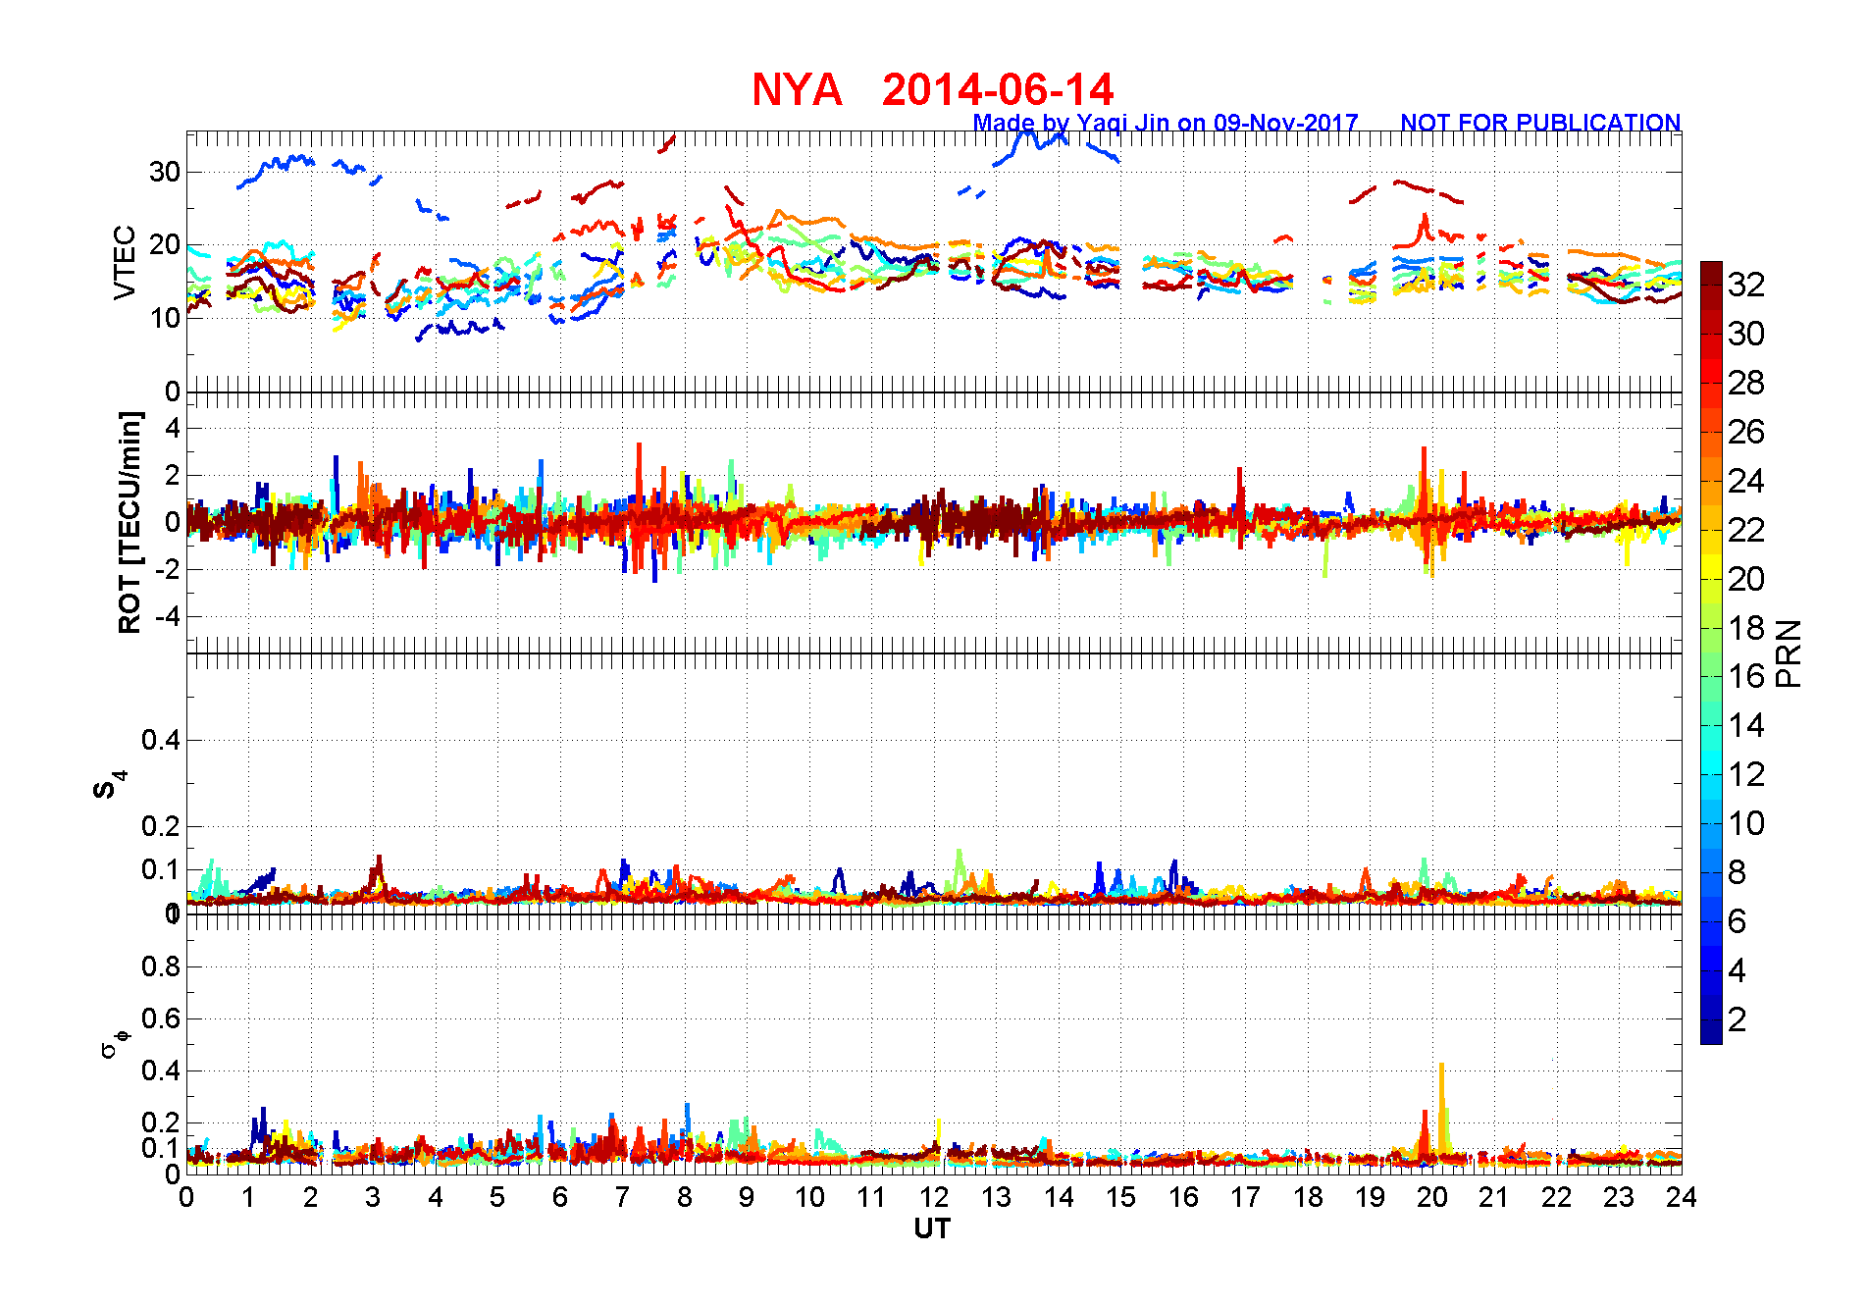This screenshot has width=1868, height=1305.
Task: Click the PRN colorbar tick "6"
Action: click(1737, 921)
